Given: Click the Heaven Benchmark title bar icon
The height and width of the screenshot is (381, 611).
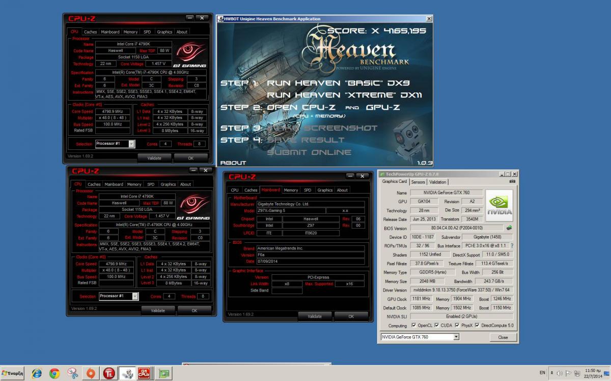Looking at the screenshot, I should [220, 19].
